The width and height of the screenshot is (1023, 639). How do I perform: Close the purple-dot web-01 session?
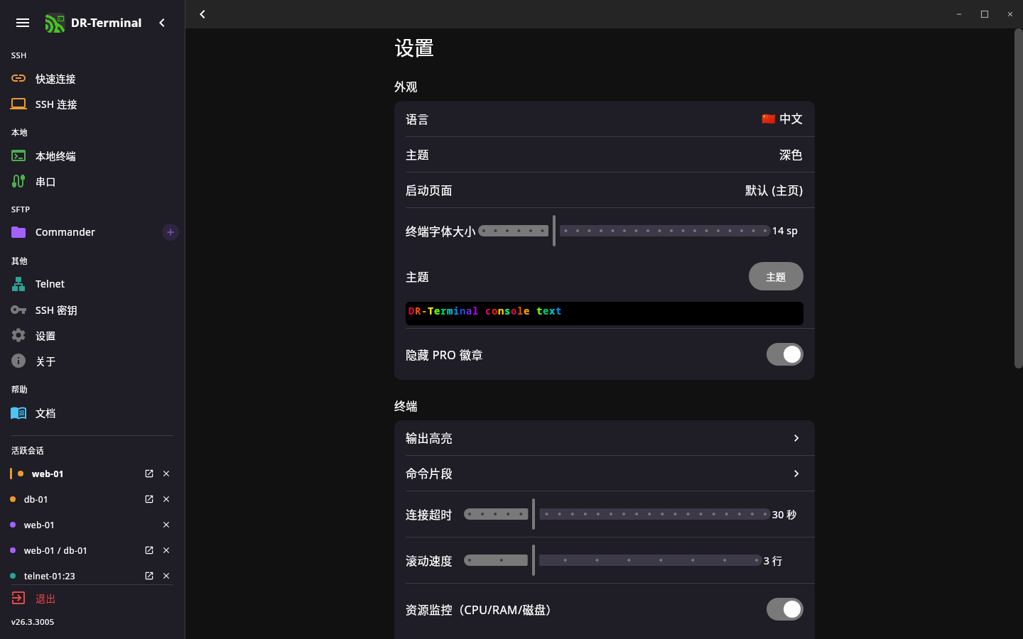tap(166, 525)
